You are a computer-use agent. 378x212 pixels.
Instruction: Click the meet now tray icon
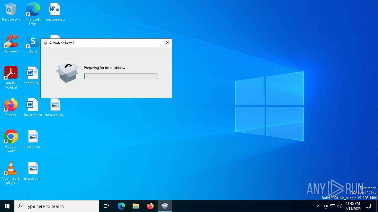click(x=326, y=206)
